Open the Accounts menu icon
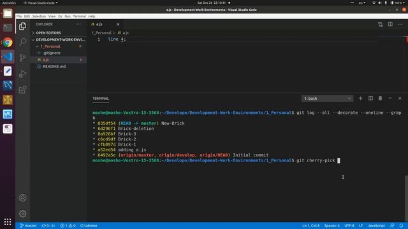This screenshot has width=408, height=229. coord(23,198)
